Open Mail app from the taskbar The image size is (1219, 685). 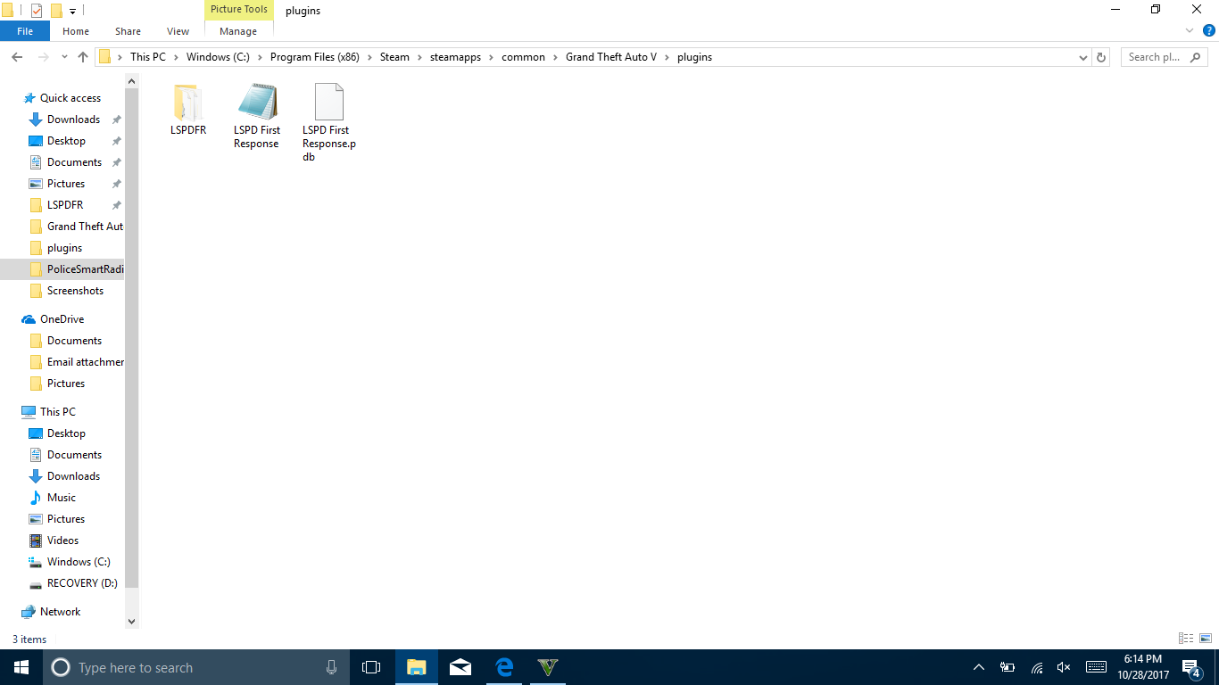460,667
